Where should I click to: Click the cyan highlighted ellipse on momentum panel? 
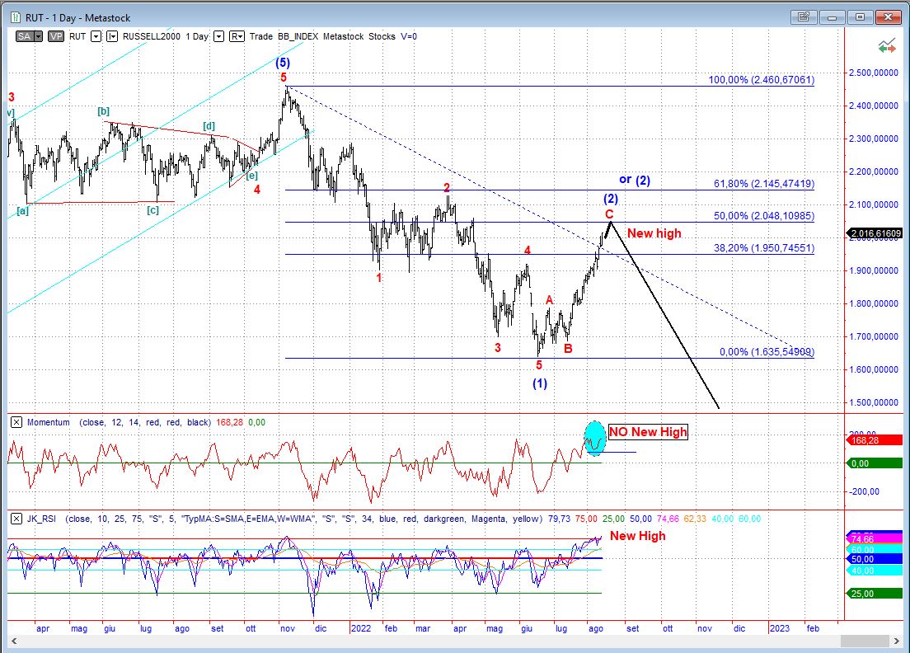[595, 439]
